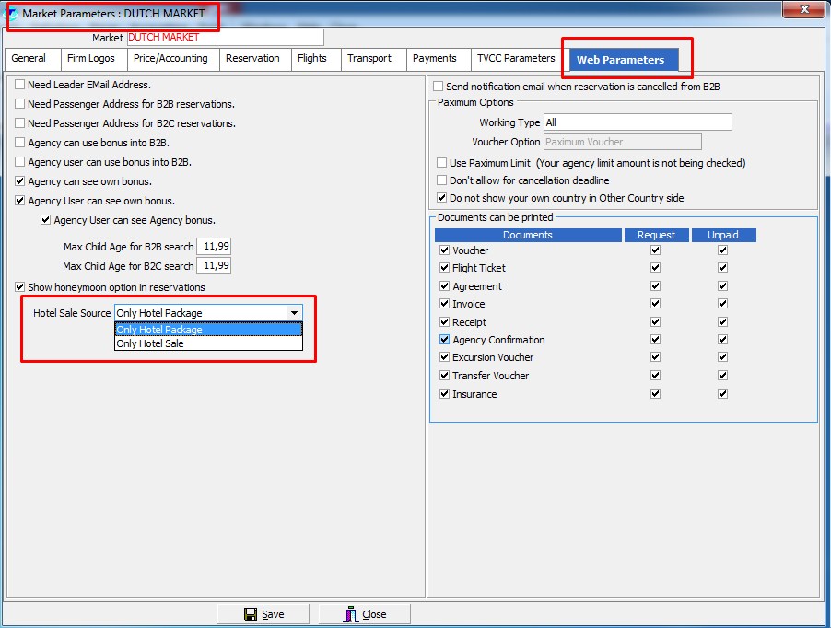Edit Max Child Age for B2B search
Screen dimensions: 831x628
pos(215,247)
